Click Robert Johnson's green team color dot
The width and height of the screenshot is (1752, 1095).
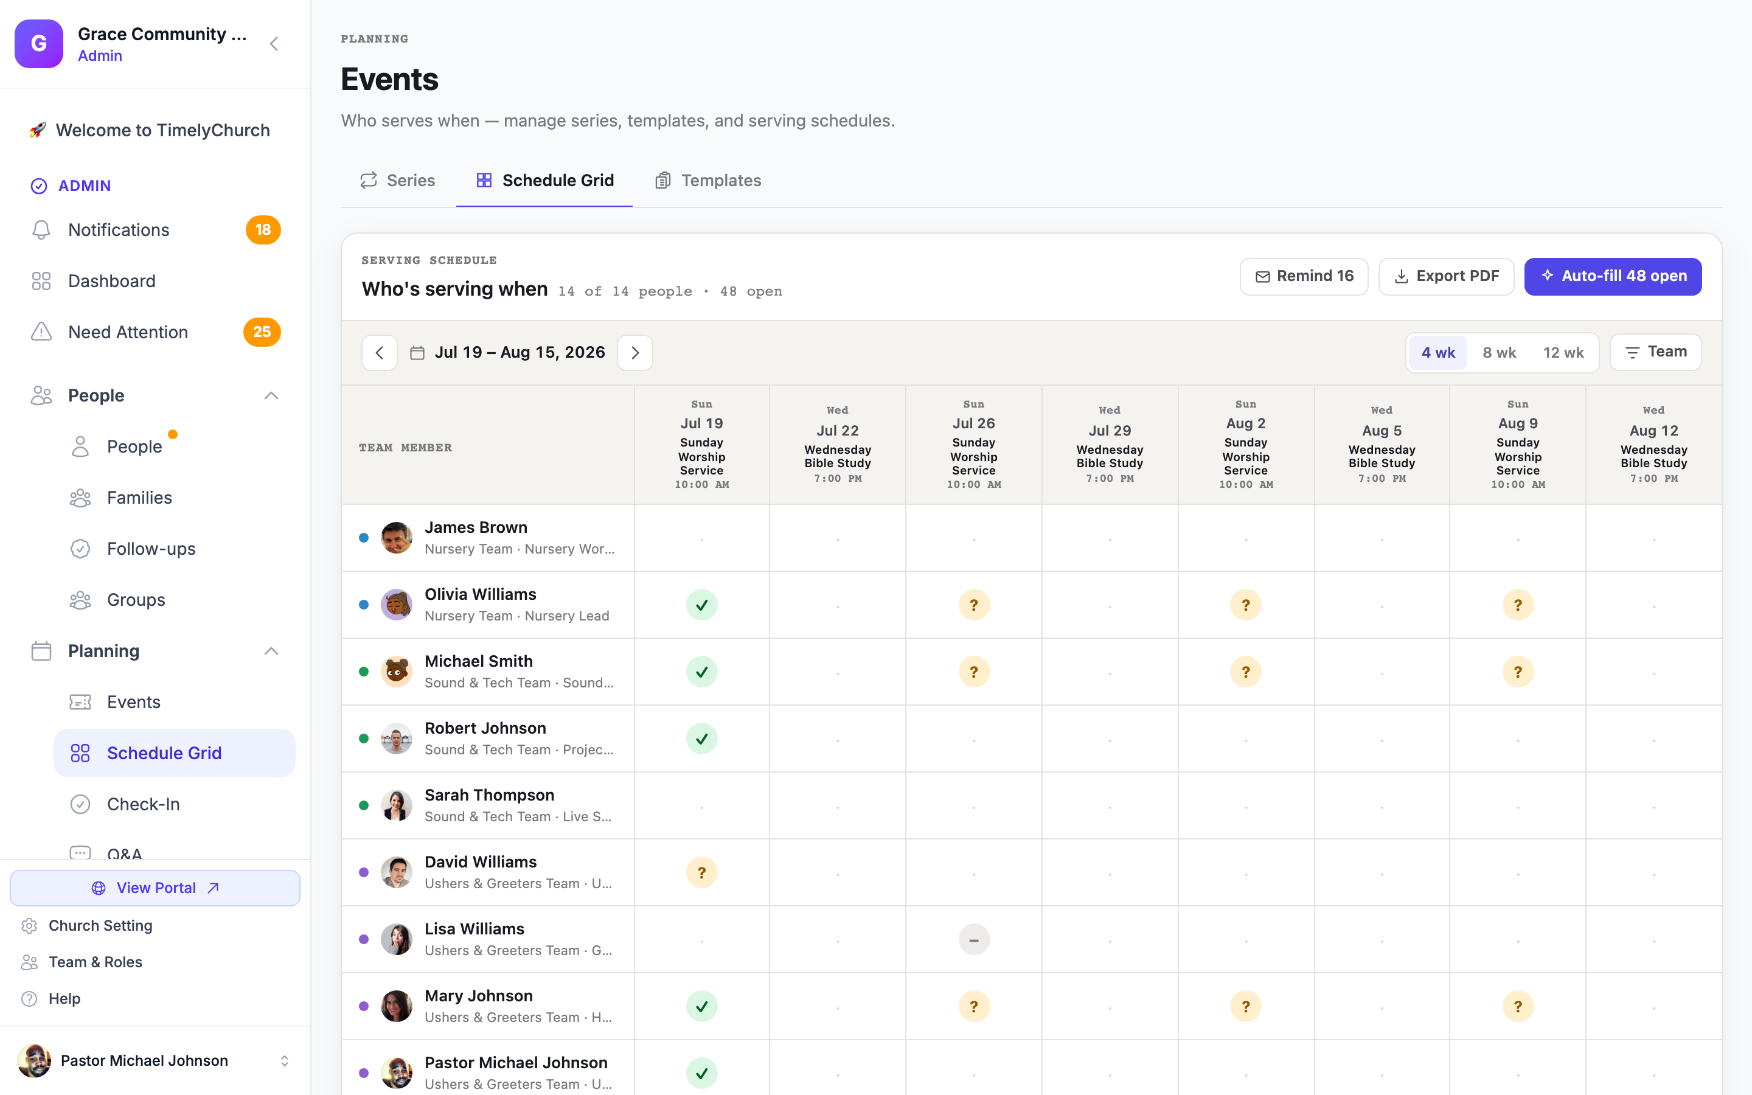[x=364, y=739]
